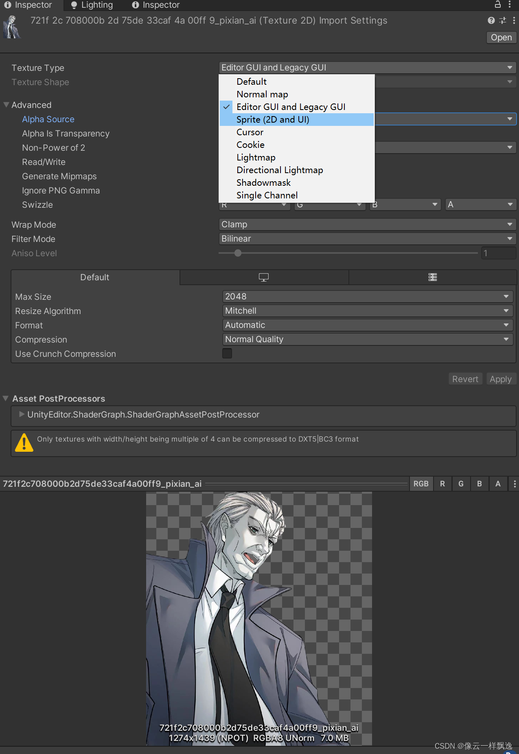
Task: Click the Apply button
Action: pyautogui.click(x=501, y=379)
